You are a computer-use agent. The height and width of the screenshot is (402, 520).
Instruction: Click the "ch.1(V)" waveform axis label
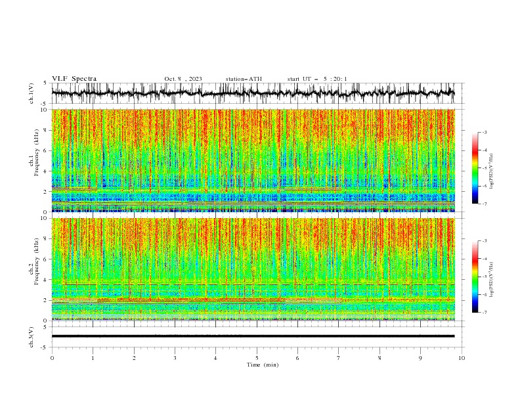[x=32, y=93]
